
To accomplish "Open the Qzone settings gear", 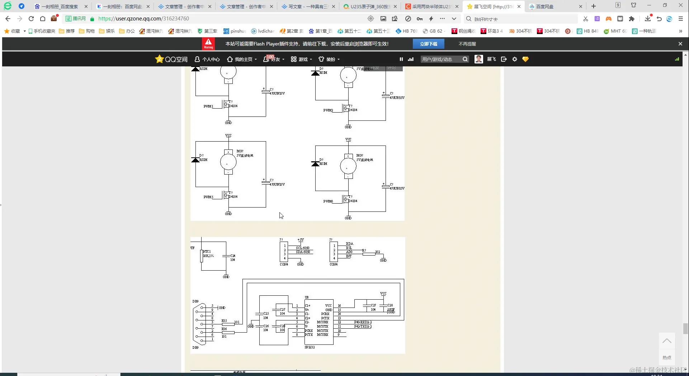I will [x=515, y=59].
